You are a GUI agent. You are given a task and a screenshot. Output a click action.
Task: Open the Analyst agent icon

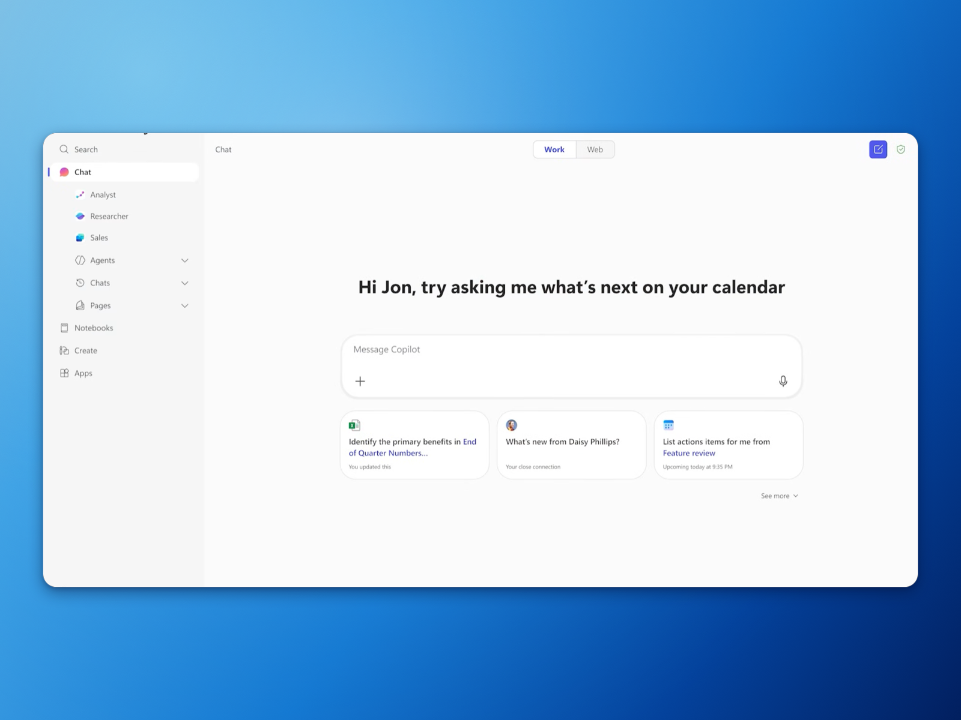point(80,195)
